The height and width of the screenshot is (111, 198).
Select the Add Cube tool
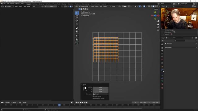[x=77, y=43]
